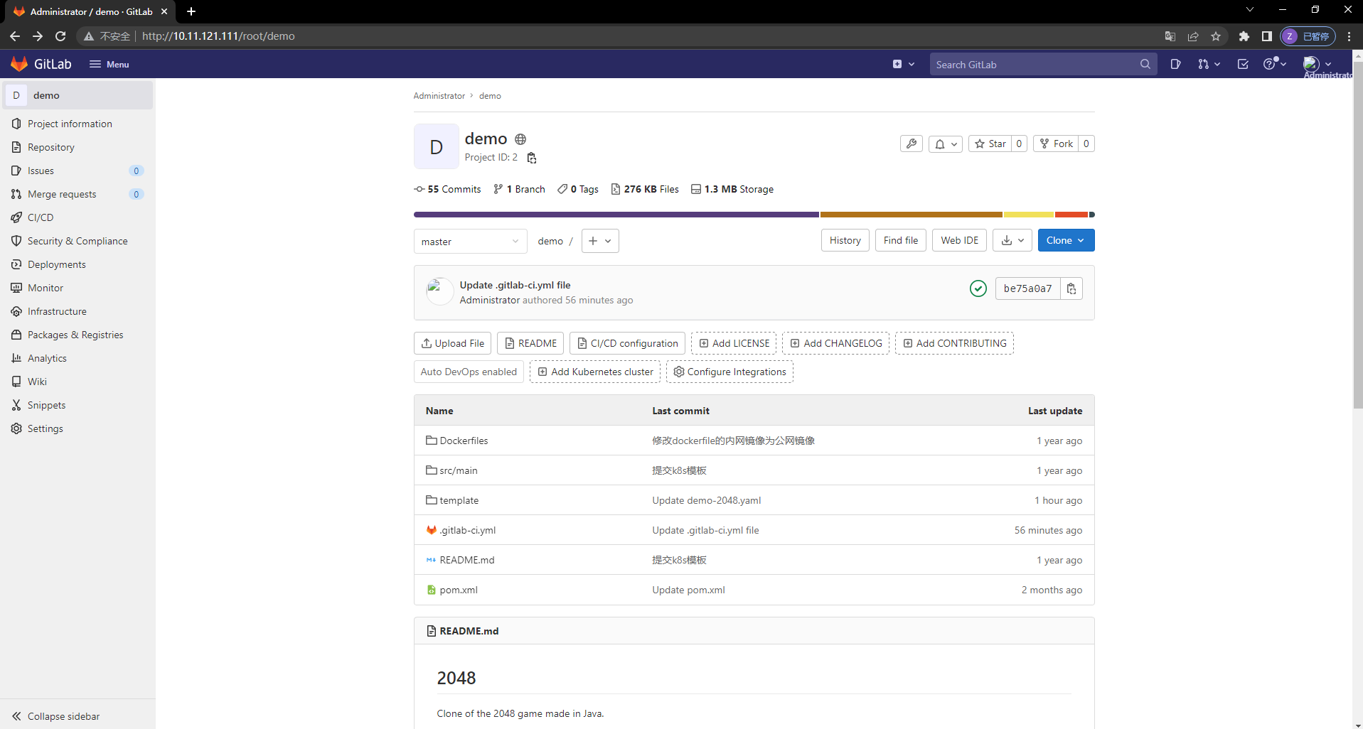Viewport: 1363px width, 729px height.
Task: Click the GitLab fox logo
Action: 19,64
